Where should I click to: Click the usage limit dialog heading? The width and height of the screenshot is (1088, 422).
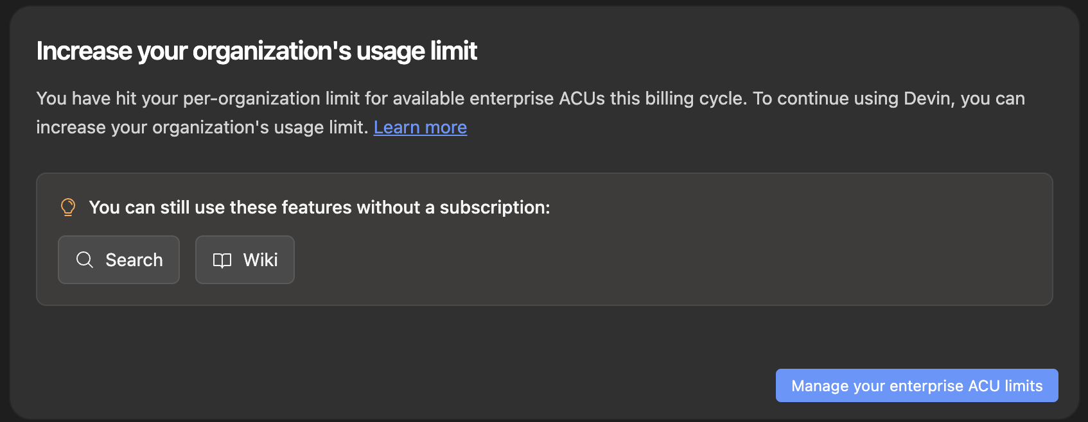[257, 50]
